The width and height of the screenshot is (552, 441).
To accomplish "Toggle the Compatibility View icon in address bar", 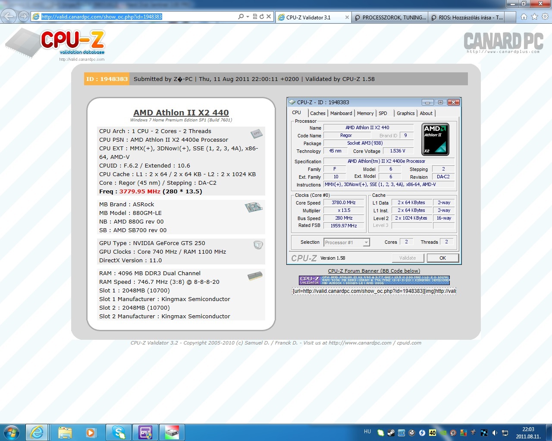I will pos(255,17).
